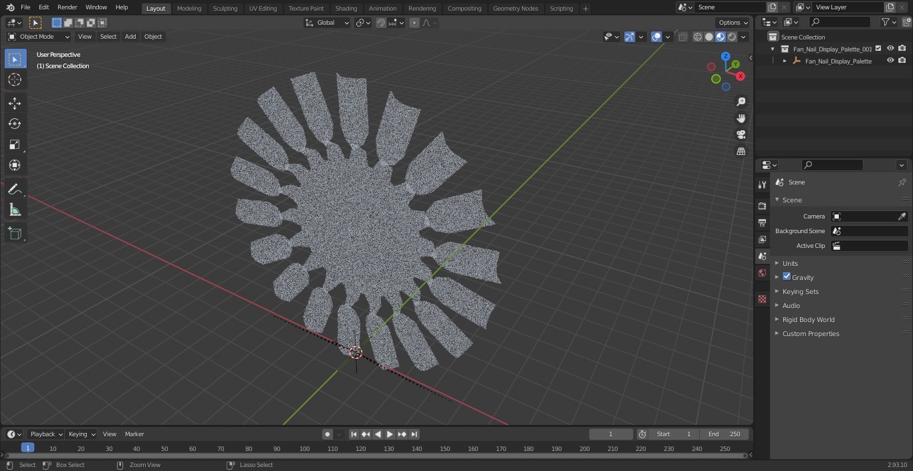The height and width of the screenshot is (471, 913).
Task: Expand the Audio panel
Action: point(791,305)
